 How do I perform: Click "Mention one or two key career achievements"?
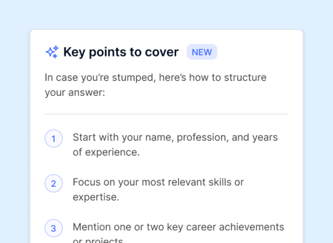[x=178, y=227]
